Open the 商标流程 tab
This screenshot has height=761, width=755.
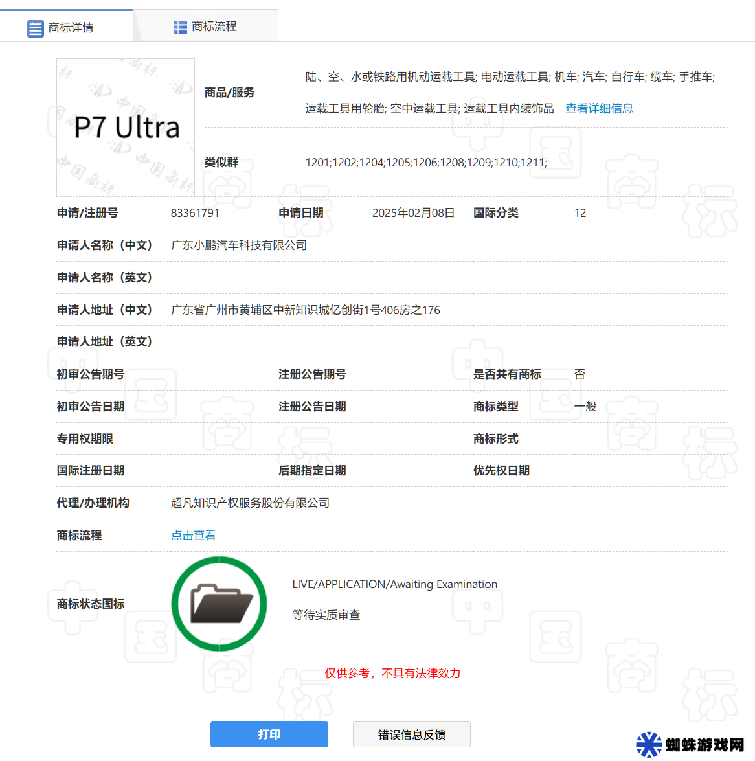point(206,26)
